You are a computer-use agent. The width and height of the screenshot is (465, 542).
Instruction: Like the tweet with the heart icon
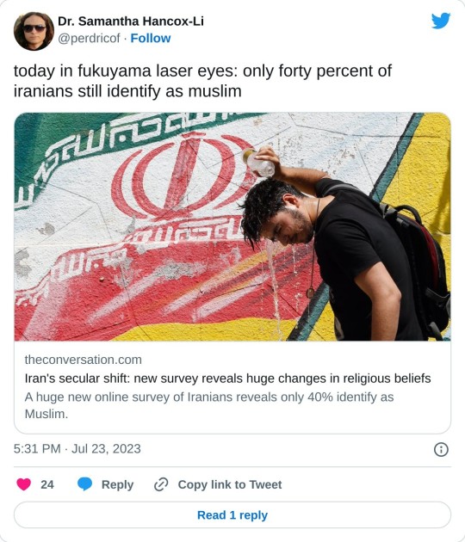(23, 484)
